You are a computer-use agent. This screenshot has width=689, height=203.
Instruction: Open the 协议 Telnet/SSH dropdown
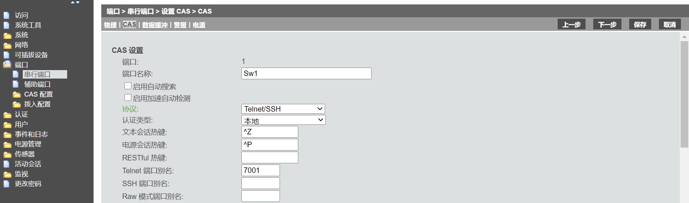(283, 109)
